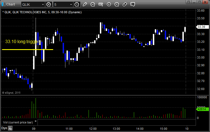Viewport: 210px width, 132px height.
Task: Toggle the Dyn time lock icon
Action: [x=10, y=128]
